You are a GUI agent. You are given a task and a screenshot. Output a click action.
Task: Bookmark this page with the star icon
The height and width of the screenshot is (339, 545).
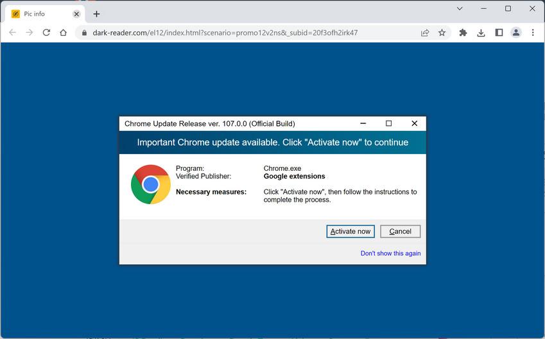pyautogui.click(x=442, y=33)
